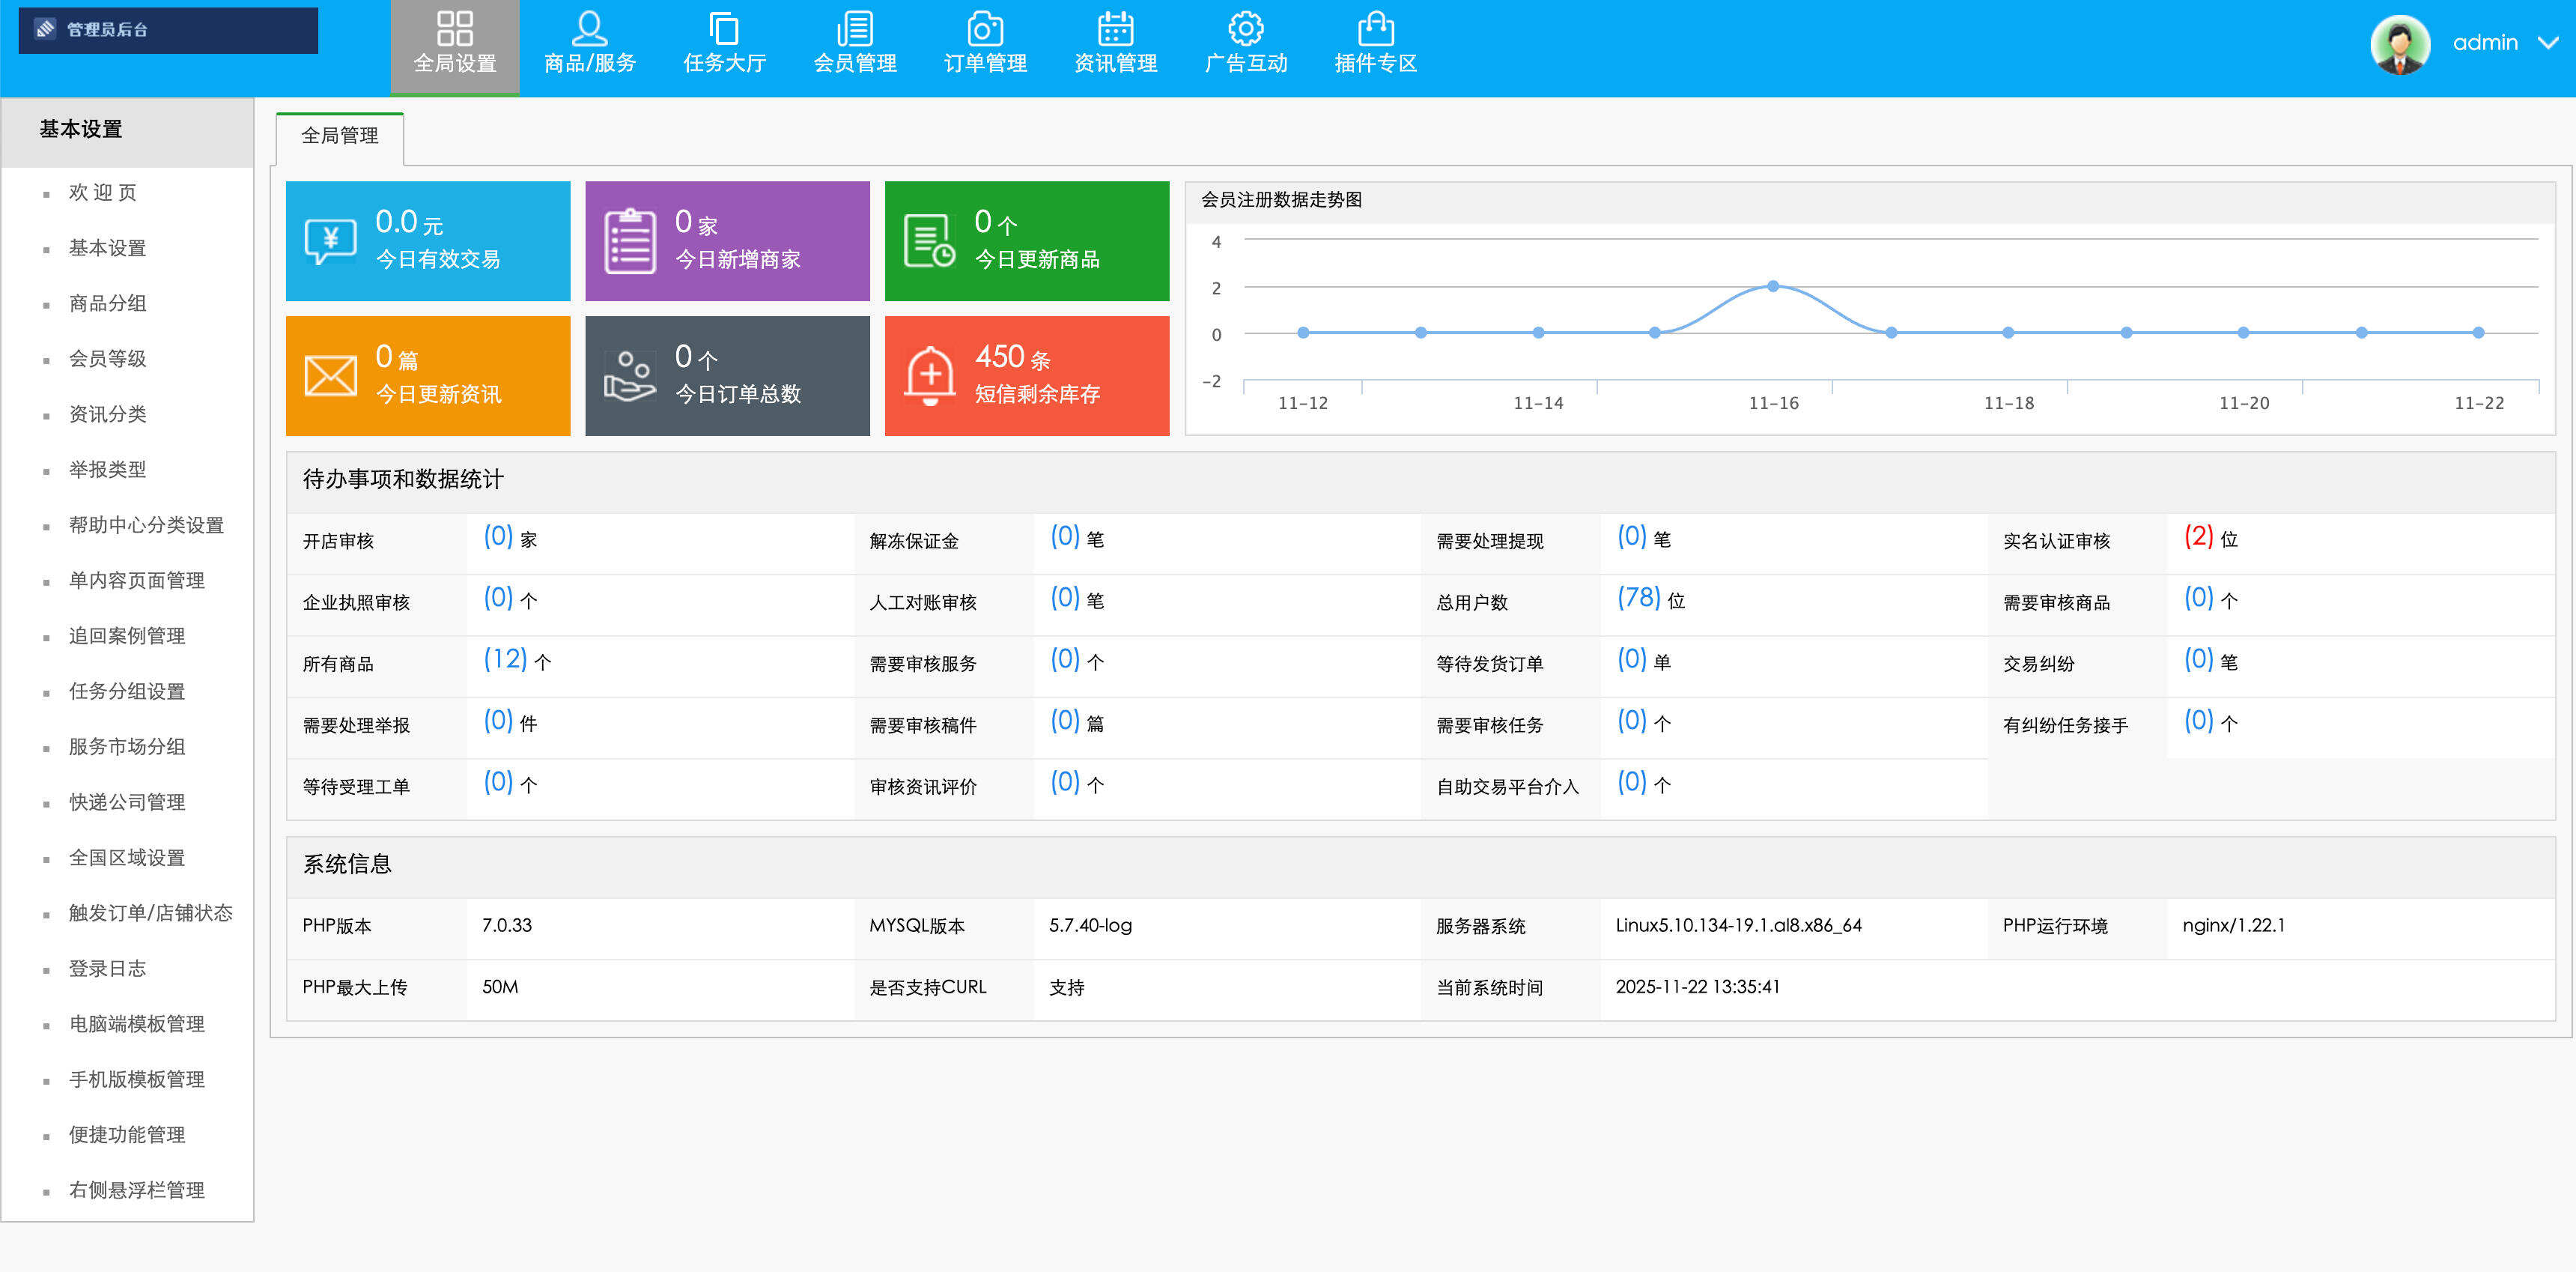
Task: Click the peak data point near 11-16
Action: coord(1772,286)
